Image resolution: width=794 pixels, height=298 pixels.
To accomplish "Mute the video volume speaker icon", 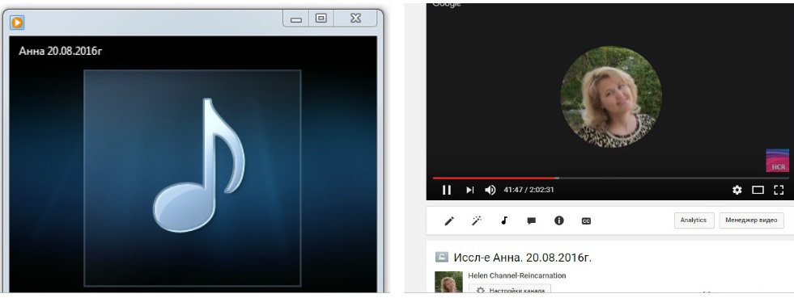I will (x=490, y=190).
